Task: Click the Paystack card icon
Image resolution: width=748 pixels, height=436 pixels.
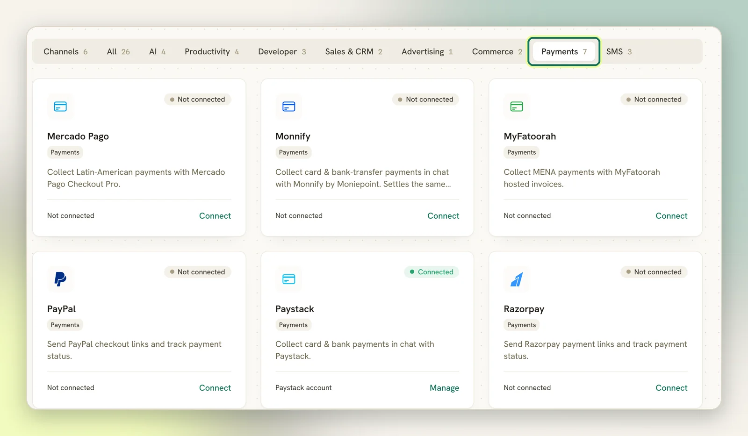Action: pyautogui.click(x=289, y=279)
